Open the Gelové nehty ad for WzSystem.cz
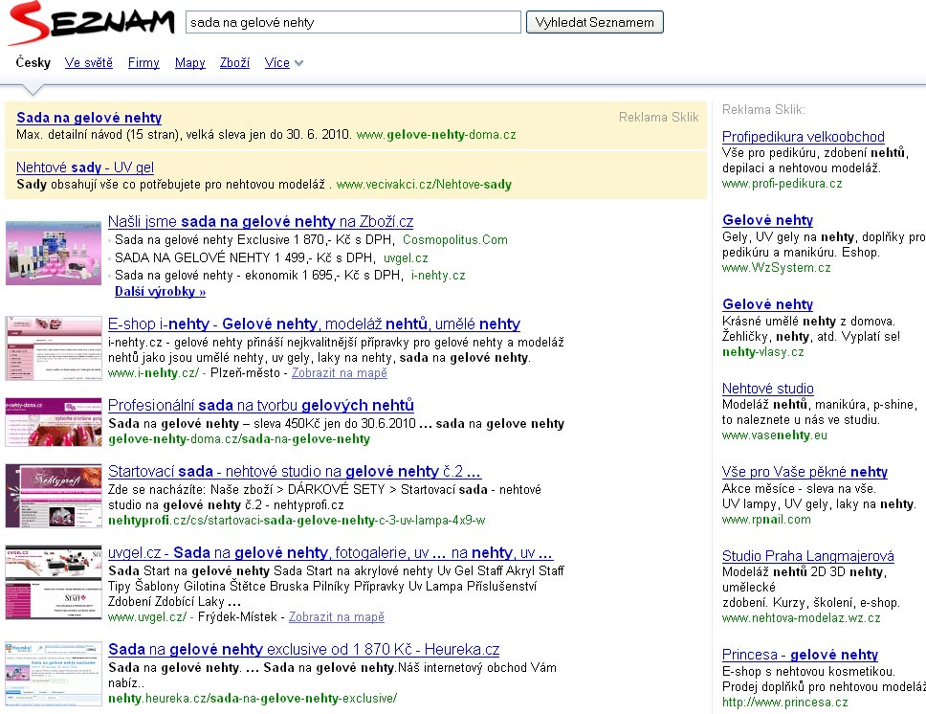This screenshot has height=714, width=926. point(768,220)
